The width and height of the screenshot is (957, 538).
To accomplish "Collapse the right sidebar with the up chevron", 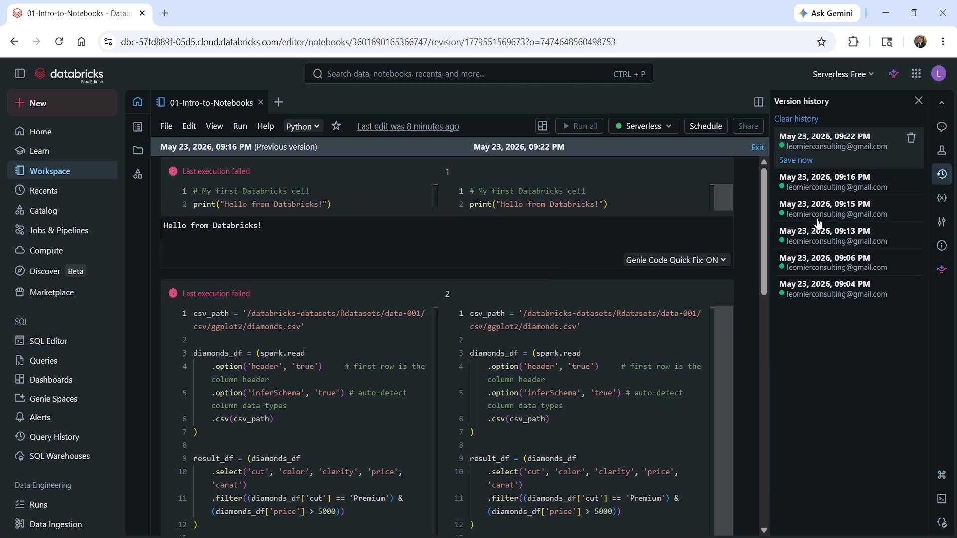I will coord(942,103).
